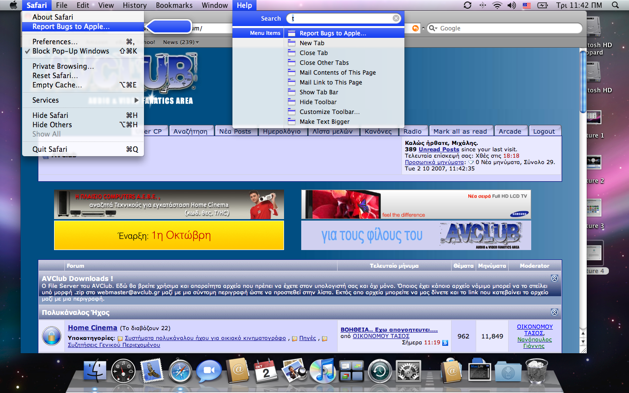629x393 pixels.
Task: Open the Apple menu logo
Action: 13,5
